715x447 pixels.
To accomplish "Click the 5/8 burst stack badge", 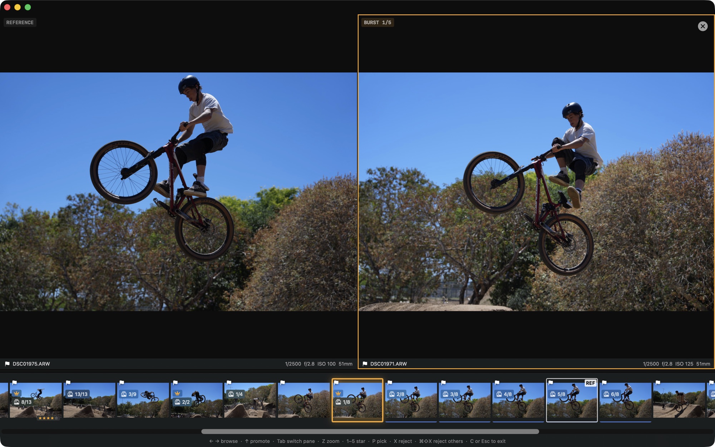I will coord(558,394).
